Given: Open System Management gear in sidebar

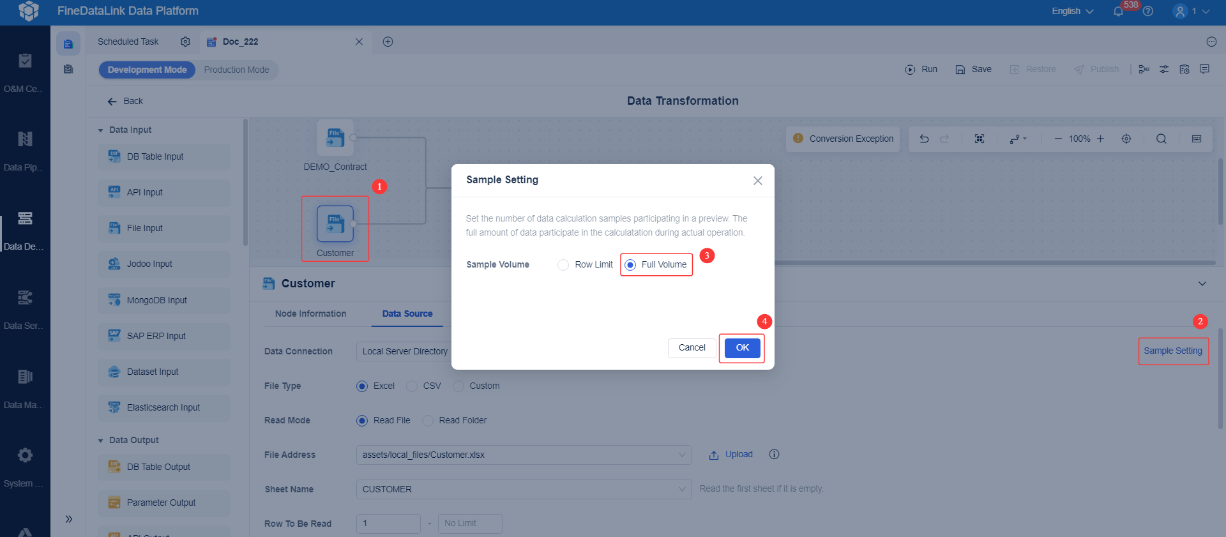Looking at the screenshot, I should pyautogui.click(x=25, y=467).
